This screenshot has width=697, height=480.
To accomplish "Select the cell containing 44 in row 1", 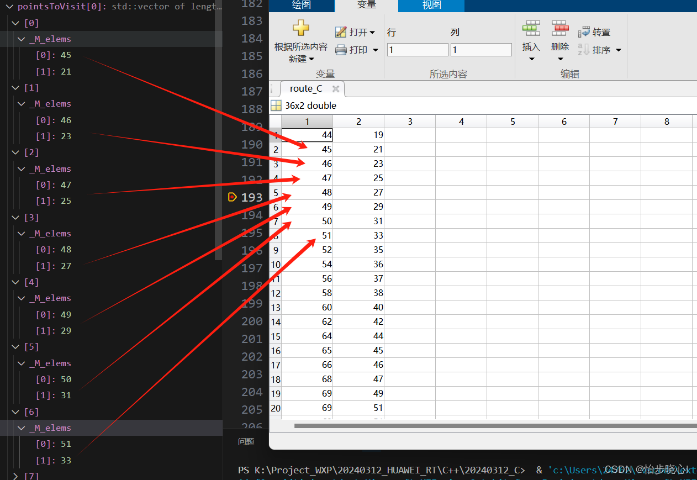I will 307,135.
